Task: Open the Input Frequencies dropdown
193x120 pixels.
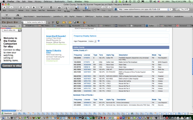Action: click(92, 41)
